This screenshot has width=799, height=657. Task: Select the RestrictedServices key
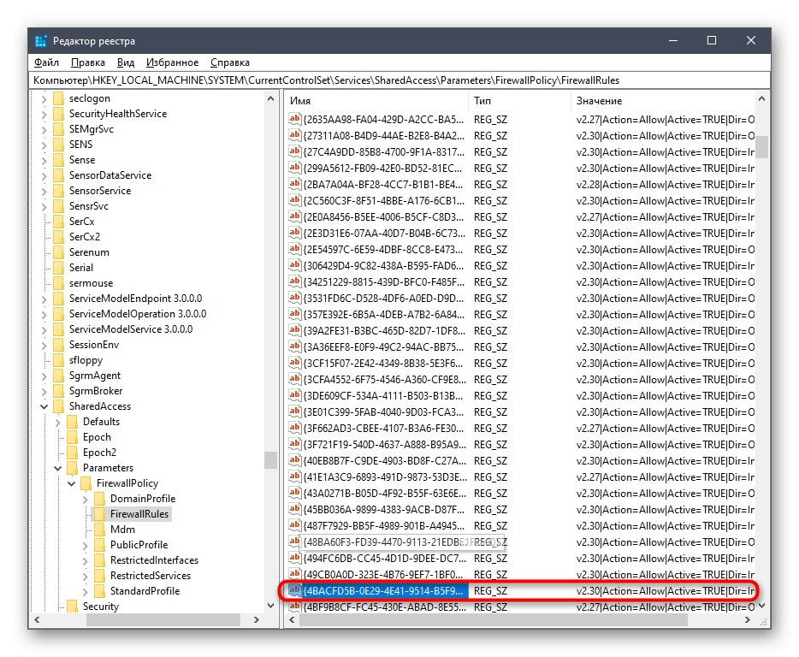151,576
